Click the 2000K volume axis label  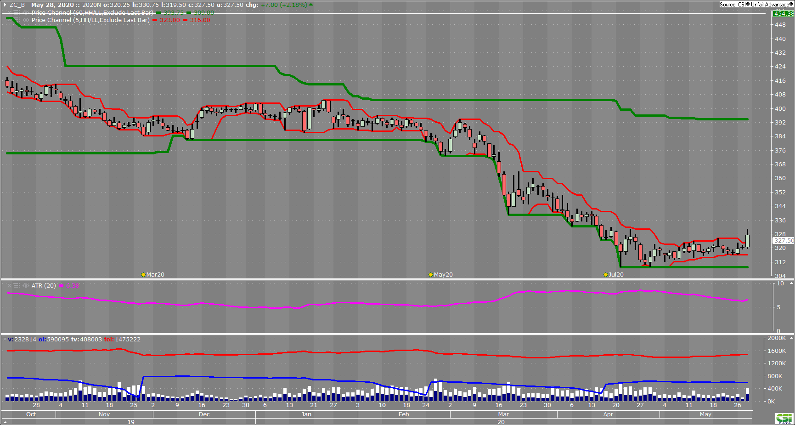coord(777,338)
